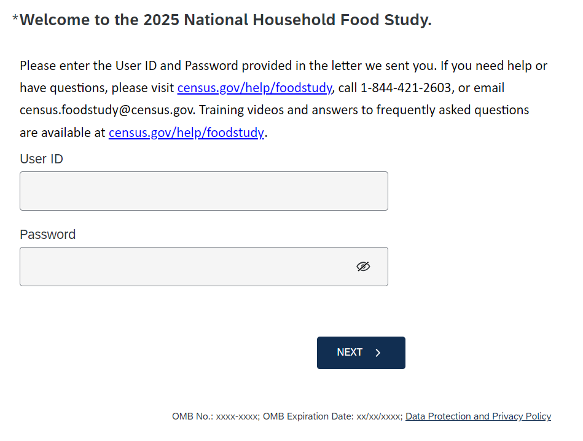Viewport: 583px width, 441px height.
Task: Click the "Password" field label
Action: tap(47, 235)
